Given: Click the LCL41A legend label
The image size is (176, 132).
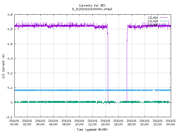Looking at the screenshot, I should [153, 18].
